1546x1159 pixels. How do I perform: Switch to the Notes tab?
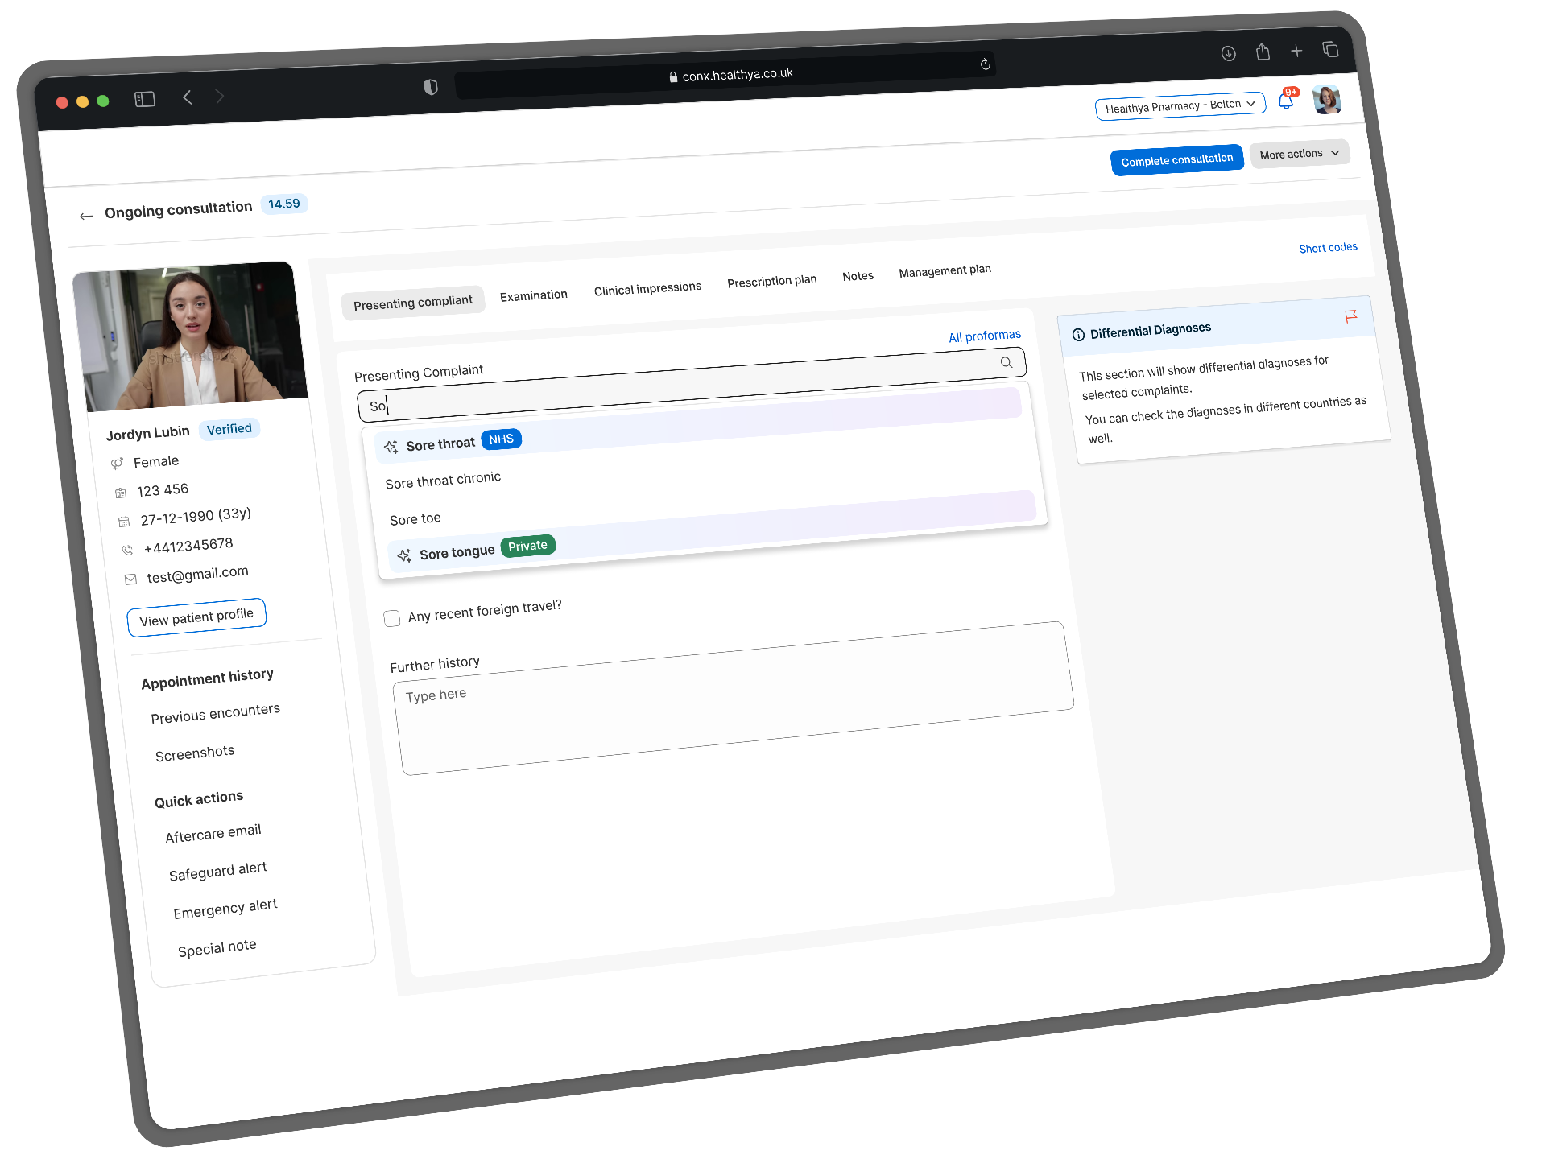858,276
